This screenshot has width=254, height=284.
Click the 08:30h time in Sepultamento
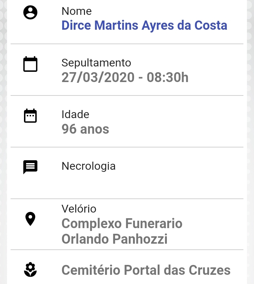click(x=168, y=77)
